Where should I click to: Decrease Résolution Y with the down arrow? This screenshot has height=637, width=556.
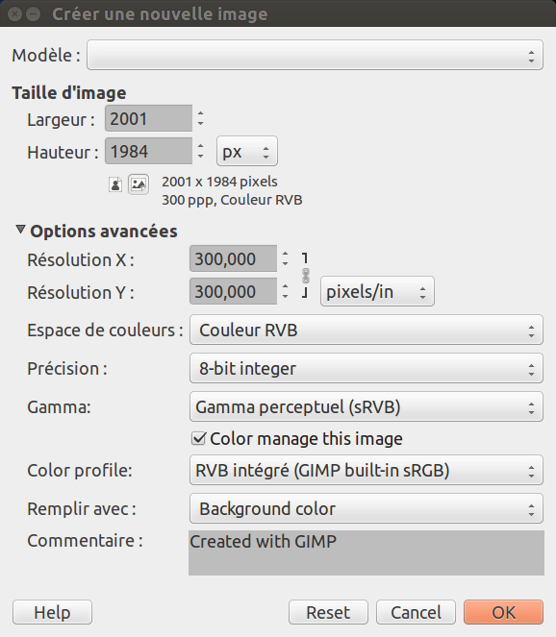point(285,297)
